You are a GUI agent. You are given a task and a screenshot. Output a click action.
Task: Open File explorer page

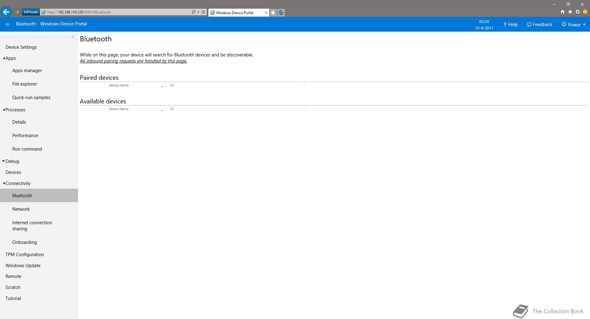25,84
